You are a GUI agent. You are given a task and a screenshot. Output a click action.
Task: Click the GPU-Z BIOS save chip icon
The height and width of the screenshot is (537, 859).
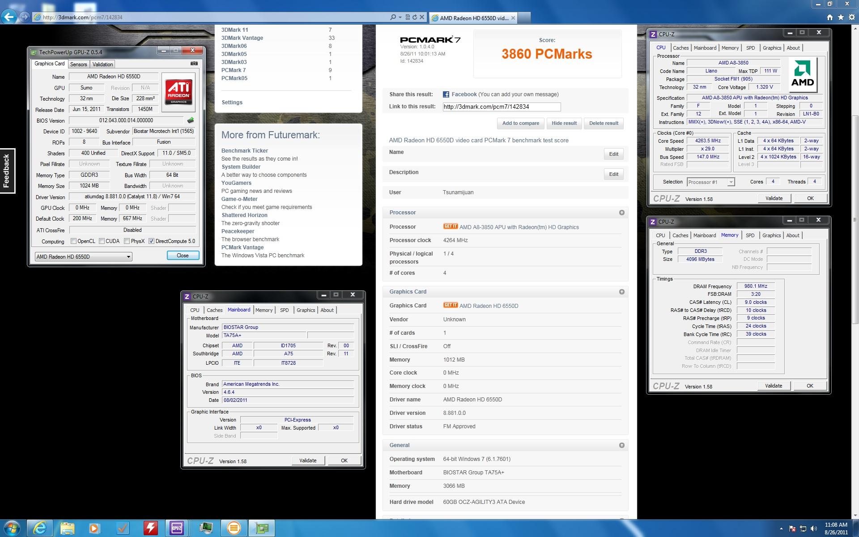tap(191, 120)
